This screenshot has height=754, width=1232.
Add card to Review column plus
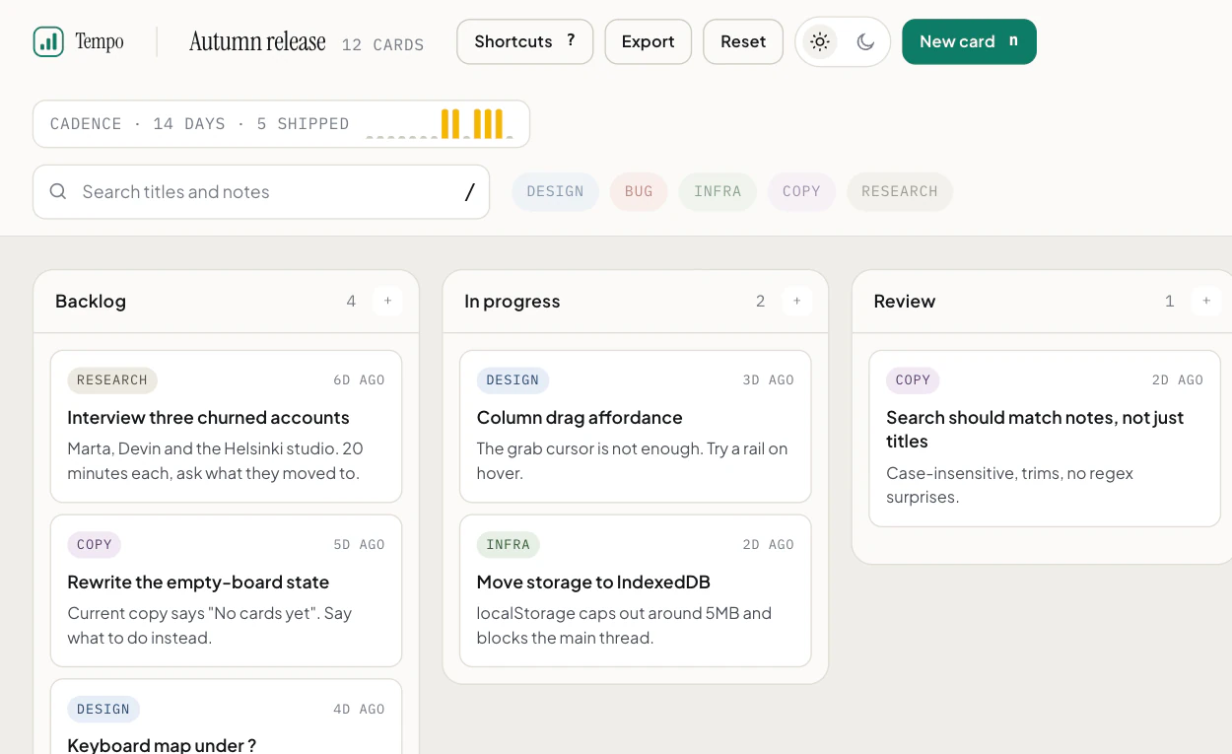coord(1205,301)
